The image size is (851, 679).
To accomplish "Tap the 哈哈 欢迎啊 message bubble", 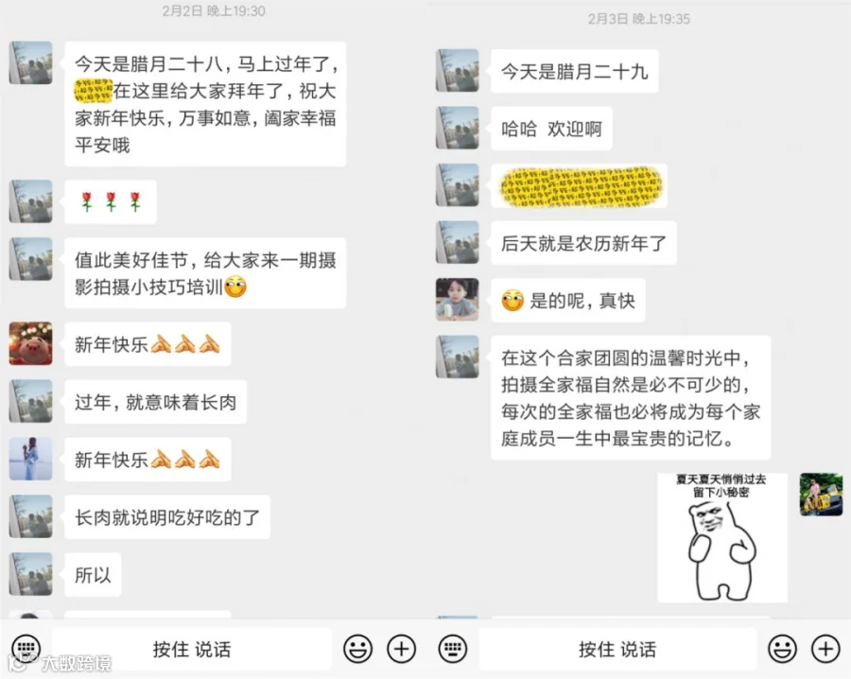I will tap(551, 129).
